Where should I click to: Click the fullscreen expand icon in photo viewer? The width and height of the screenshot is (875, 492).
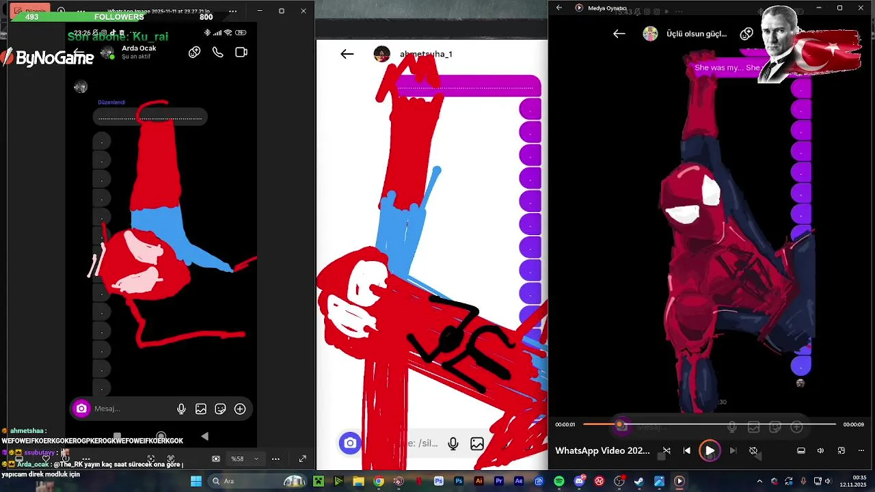click(x=302, y=459)
